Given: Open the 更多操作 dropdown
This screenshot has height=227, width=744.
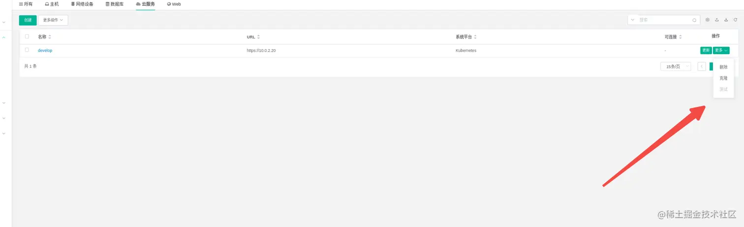Looking at the screenshot, I should (53, 20).
